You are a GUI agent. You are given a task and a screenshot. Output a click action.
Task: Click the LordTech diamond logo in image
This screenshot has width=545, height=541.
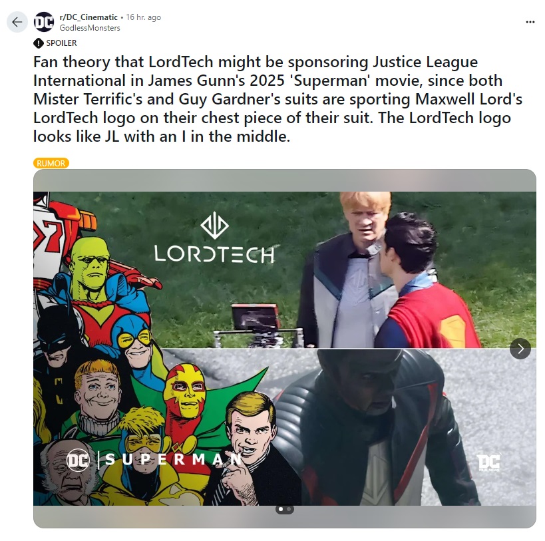pyautogui.click(x=214, y=226)
